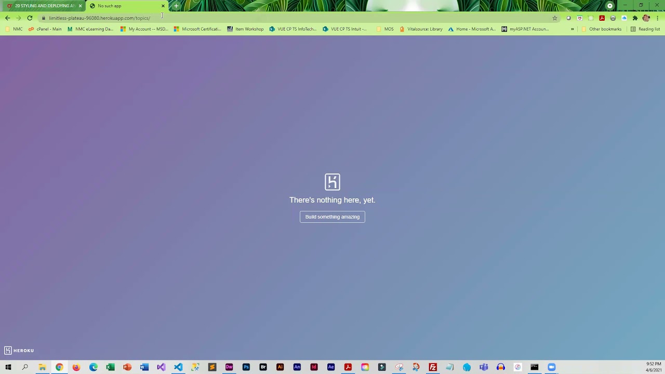Launch Sublime Text from the taskbar

click(212, 367)
